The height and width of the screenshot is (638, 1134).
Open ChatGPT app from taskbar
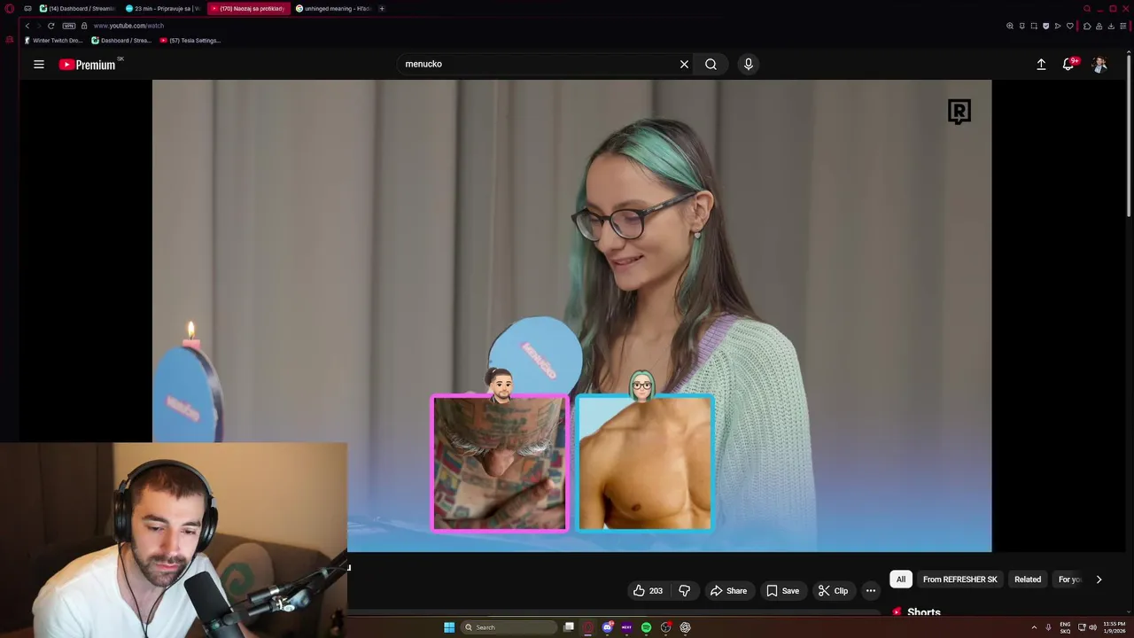685,627
